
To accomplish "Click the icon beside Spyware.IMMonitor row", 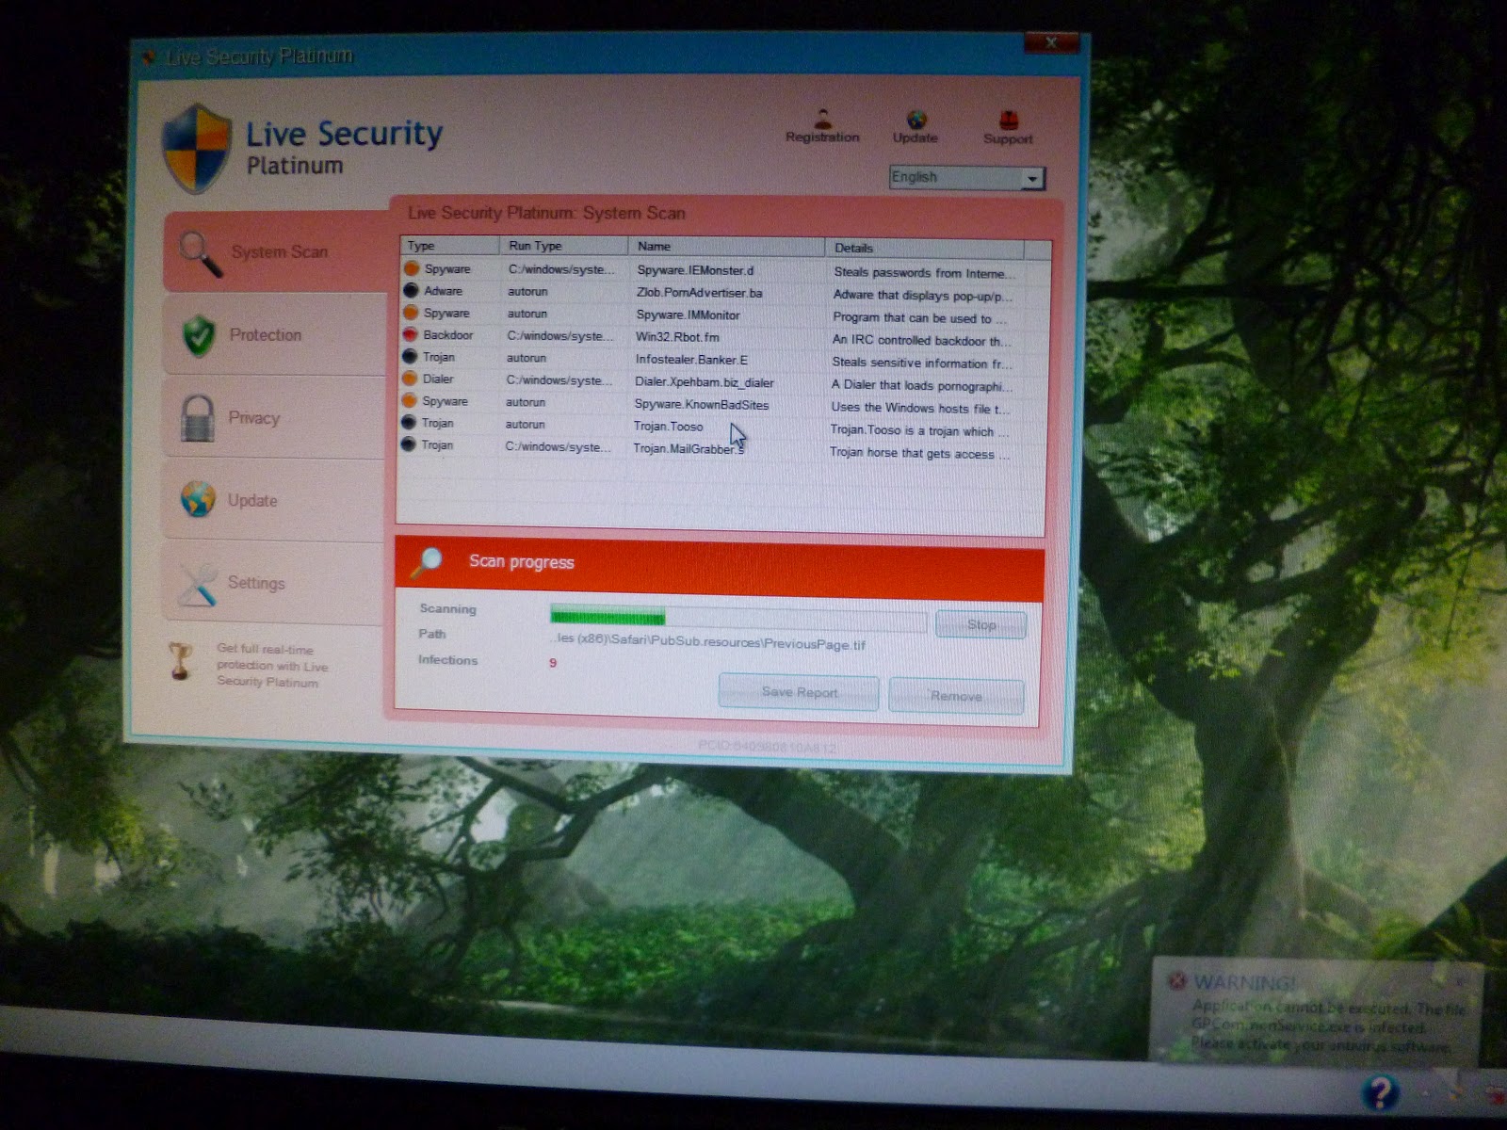I will point(411,313).
